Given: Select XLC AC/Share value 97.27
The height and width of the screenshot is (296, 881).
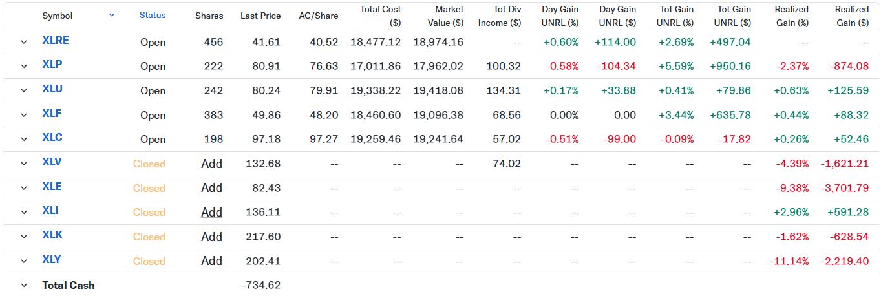Looking at the screenshot, I should pos(324,139).
